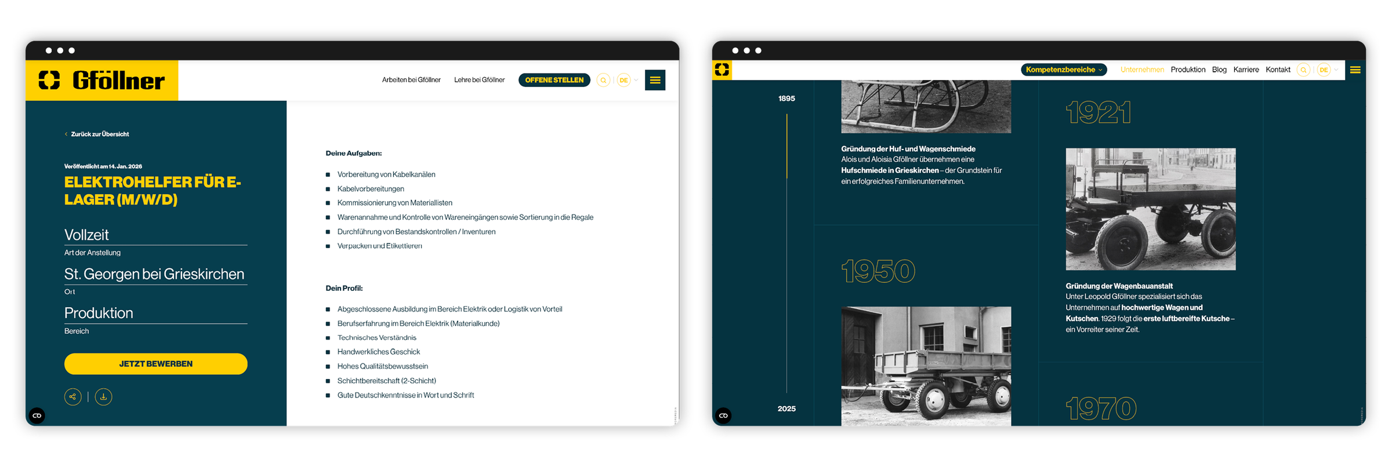Click the yellow timeline progress line
Image resolution: width=1392 pixels, height=467 pixels.
(x=786, y=146)
